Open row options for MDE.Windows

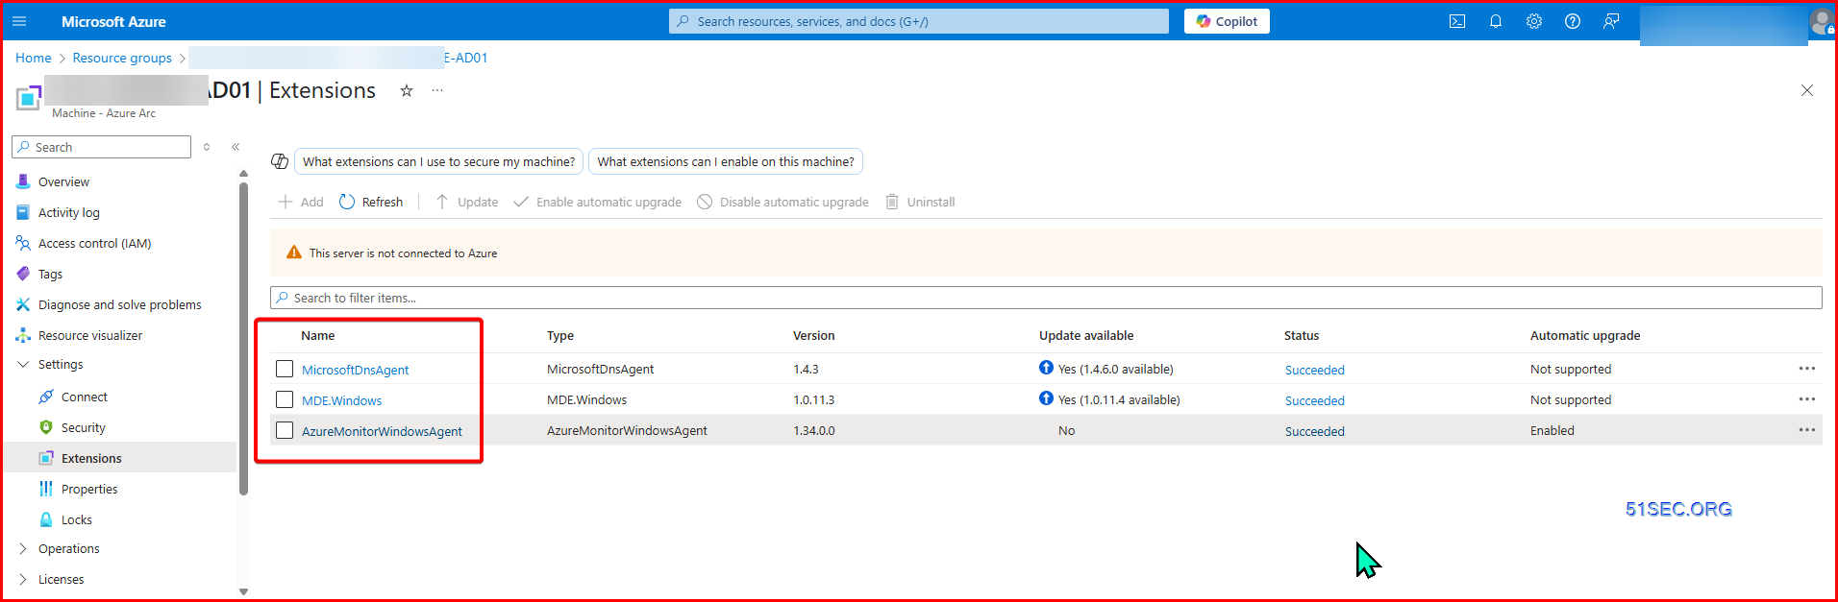click(x=1807, y=399)
